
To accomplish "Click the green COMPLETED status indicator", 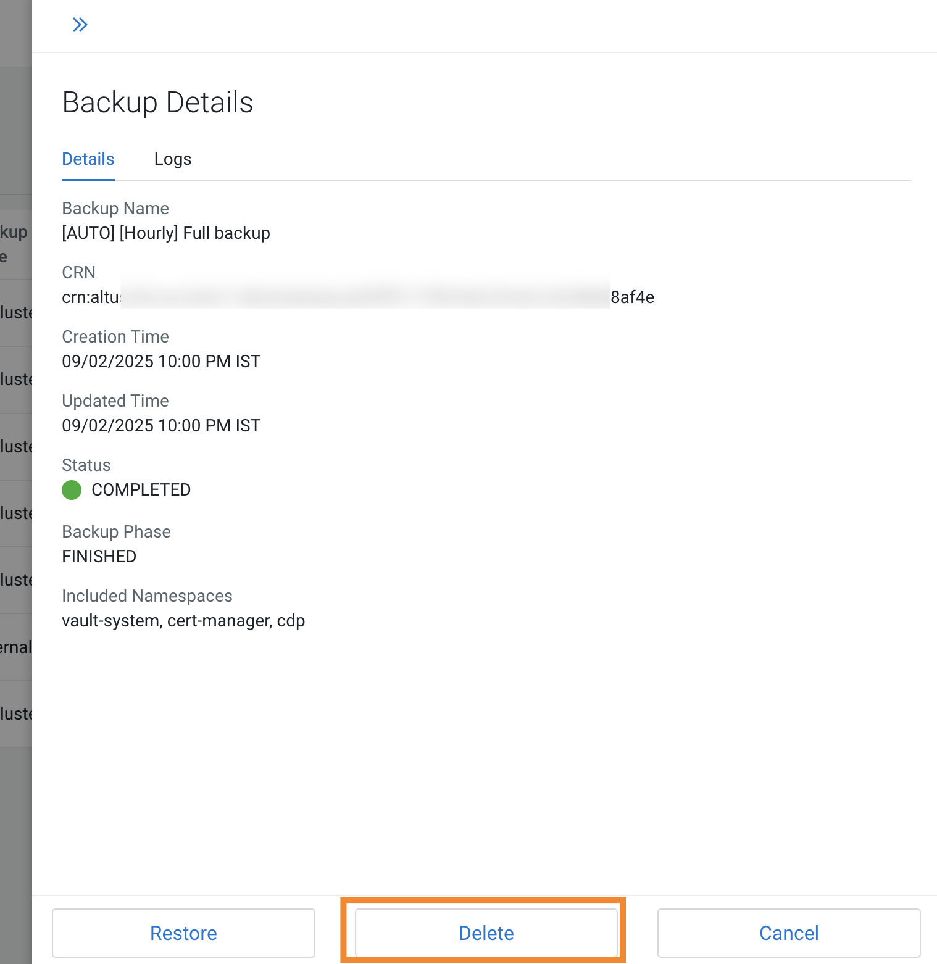I will click(71, 490).
